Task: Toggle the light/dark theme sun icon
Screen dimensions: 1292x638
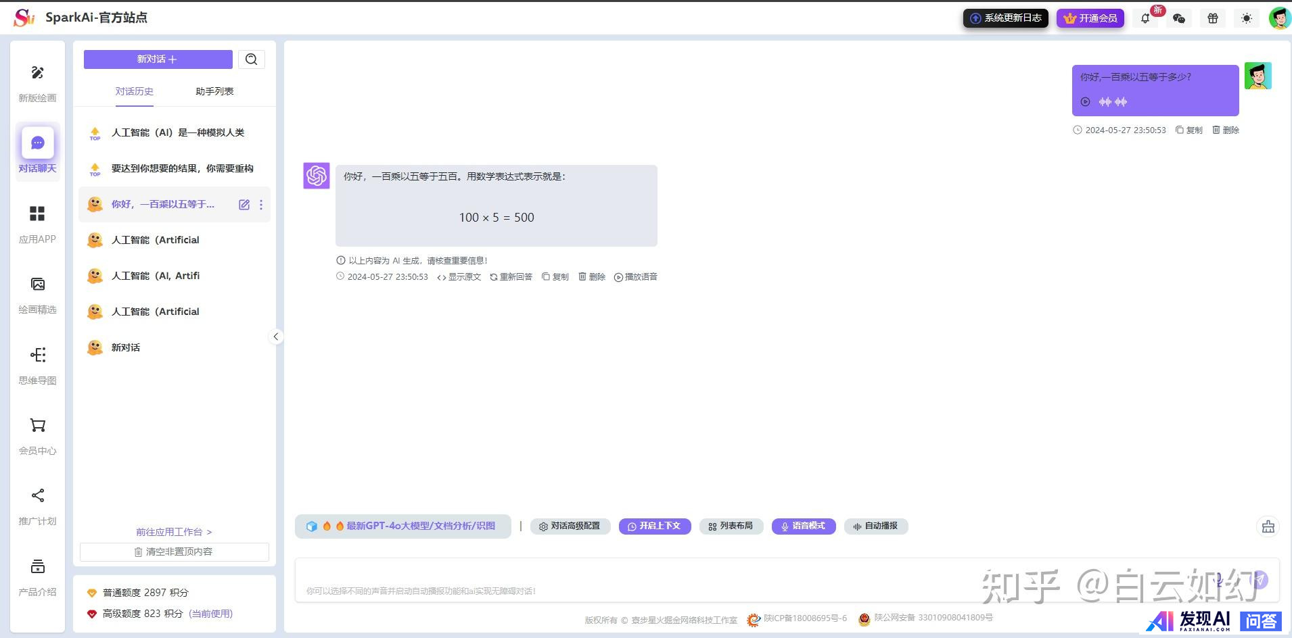Action: [1247, 18]
